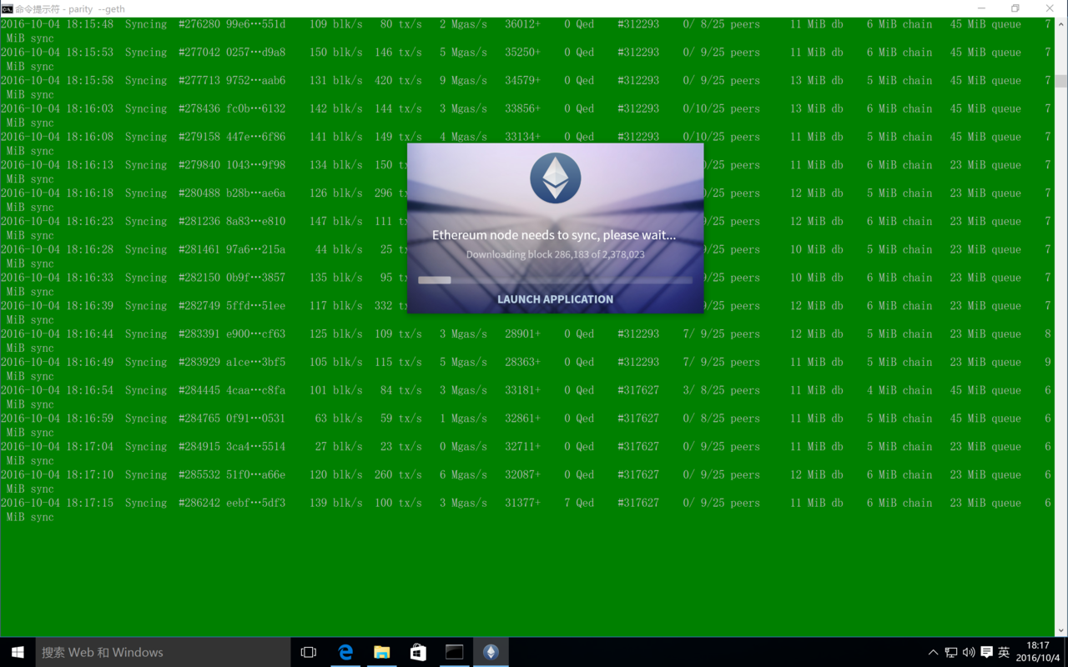Click the "31377+" value in the log
Viewport: 1068px width, 667px height.
pos(522,504)
